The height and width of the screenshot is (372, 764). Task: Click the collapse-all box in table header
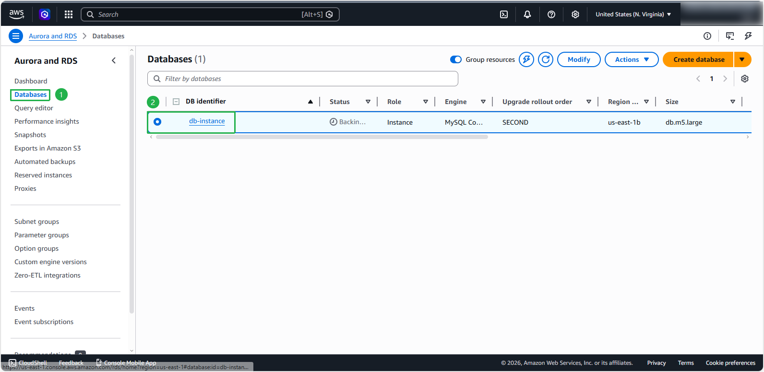coord(176,102)
